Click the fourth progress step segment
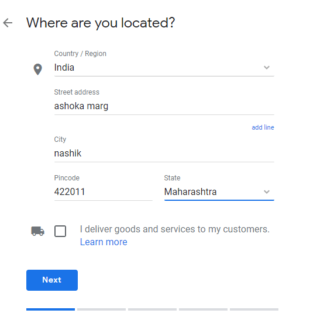Screen dimensions: 310x317 click(203, 309)
